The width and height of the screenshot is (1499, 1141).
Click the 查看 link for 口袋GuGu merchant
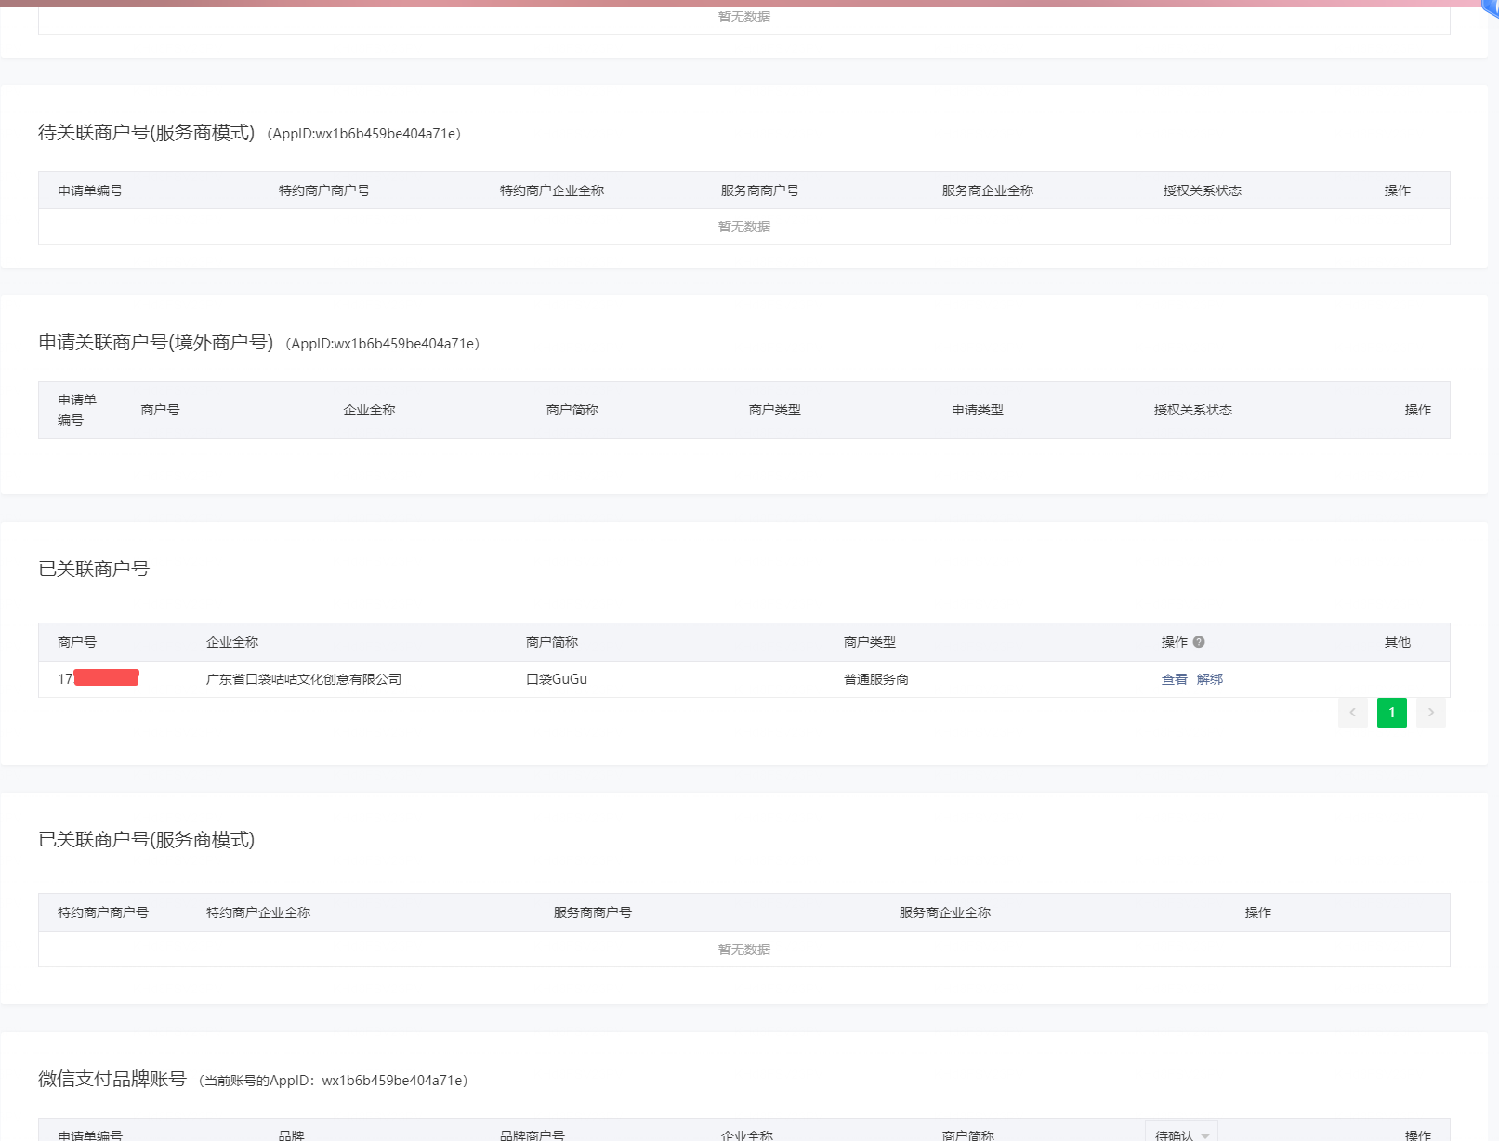point(1174,679)
